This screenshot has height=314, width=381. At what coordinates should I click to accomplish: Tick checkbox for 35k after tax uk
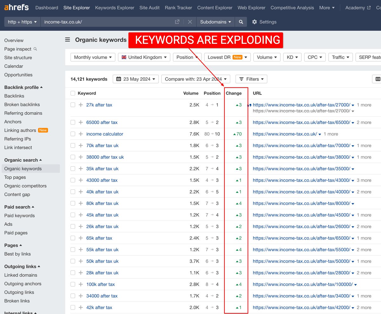tap(73, 169)
